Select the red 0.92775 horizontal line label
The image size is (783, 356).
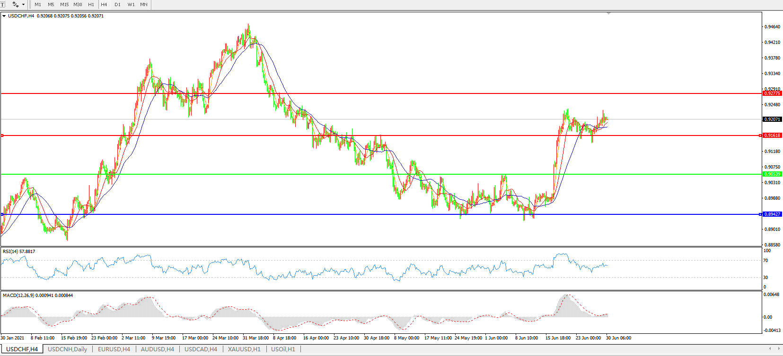(x=772, y=93)
